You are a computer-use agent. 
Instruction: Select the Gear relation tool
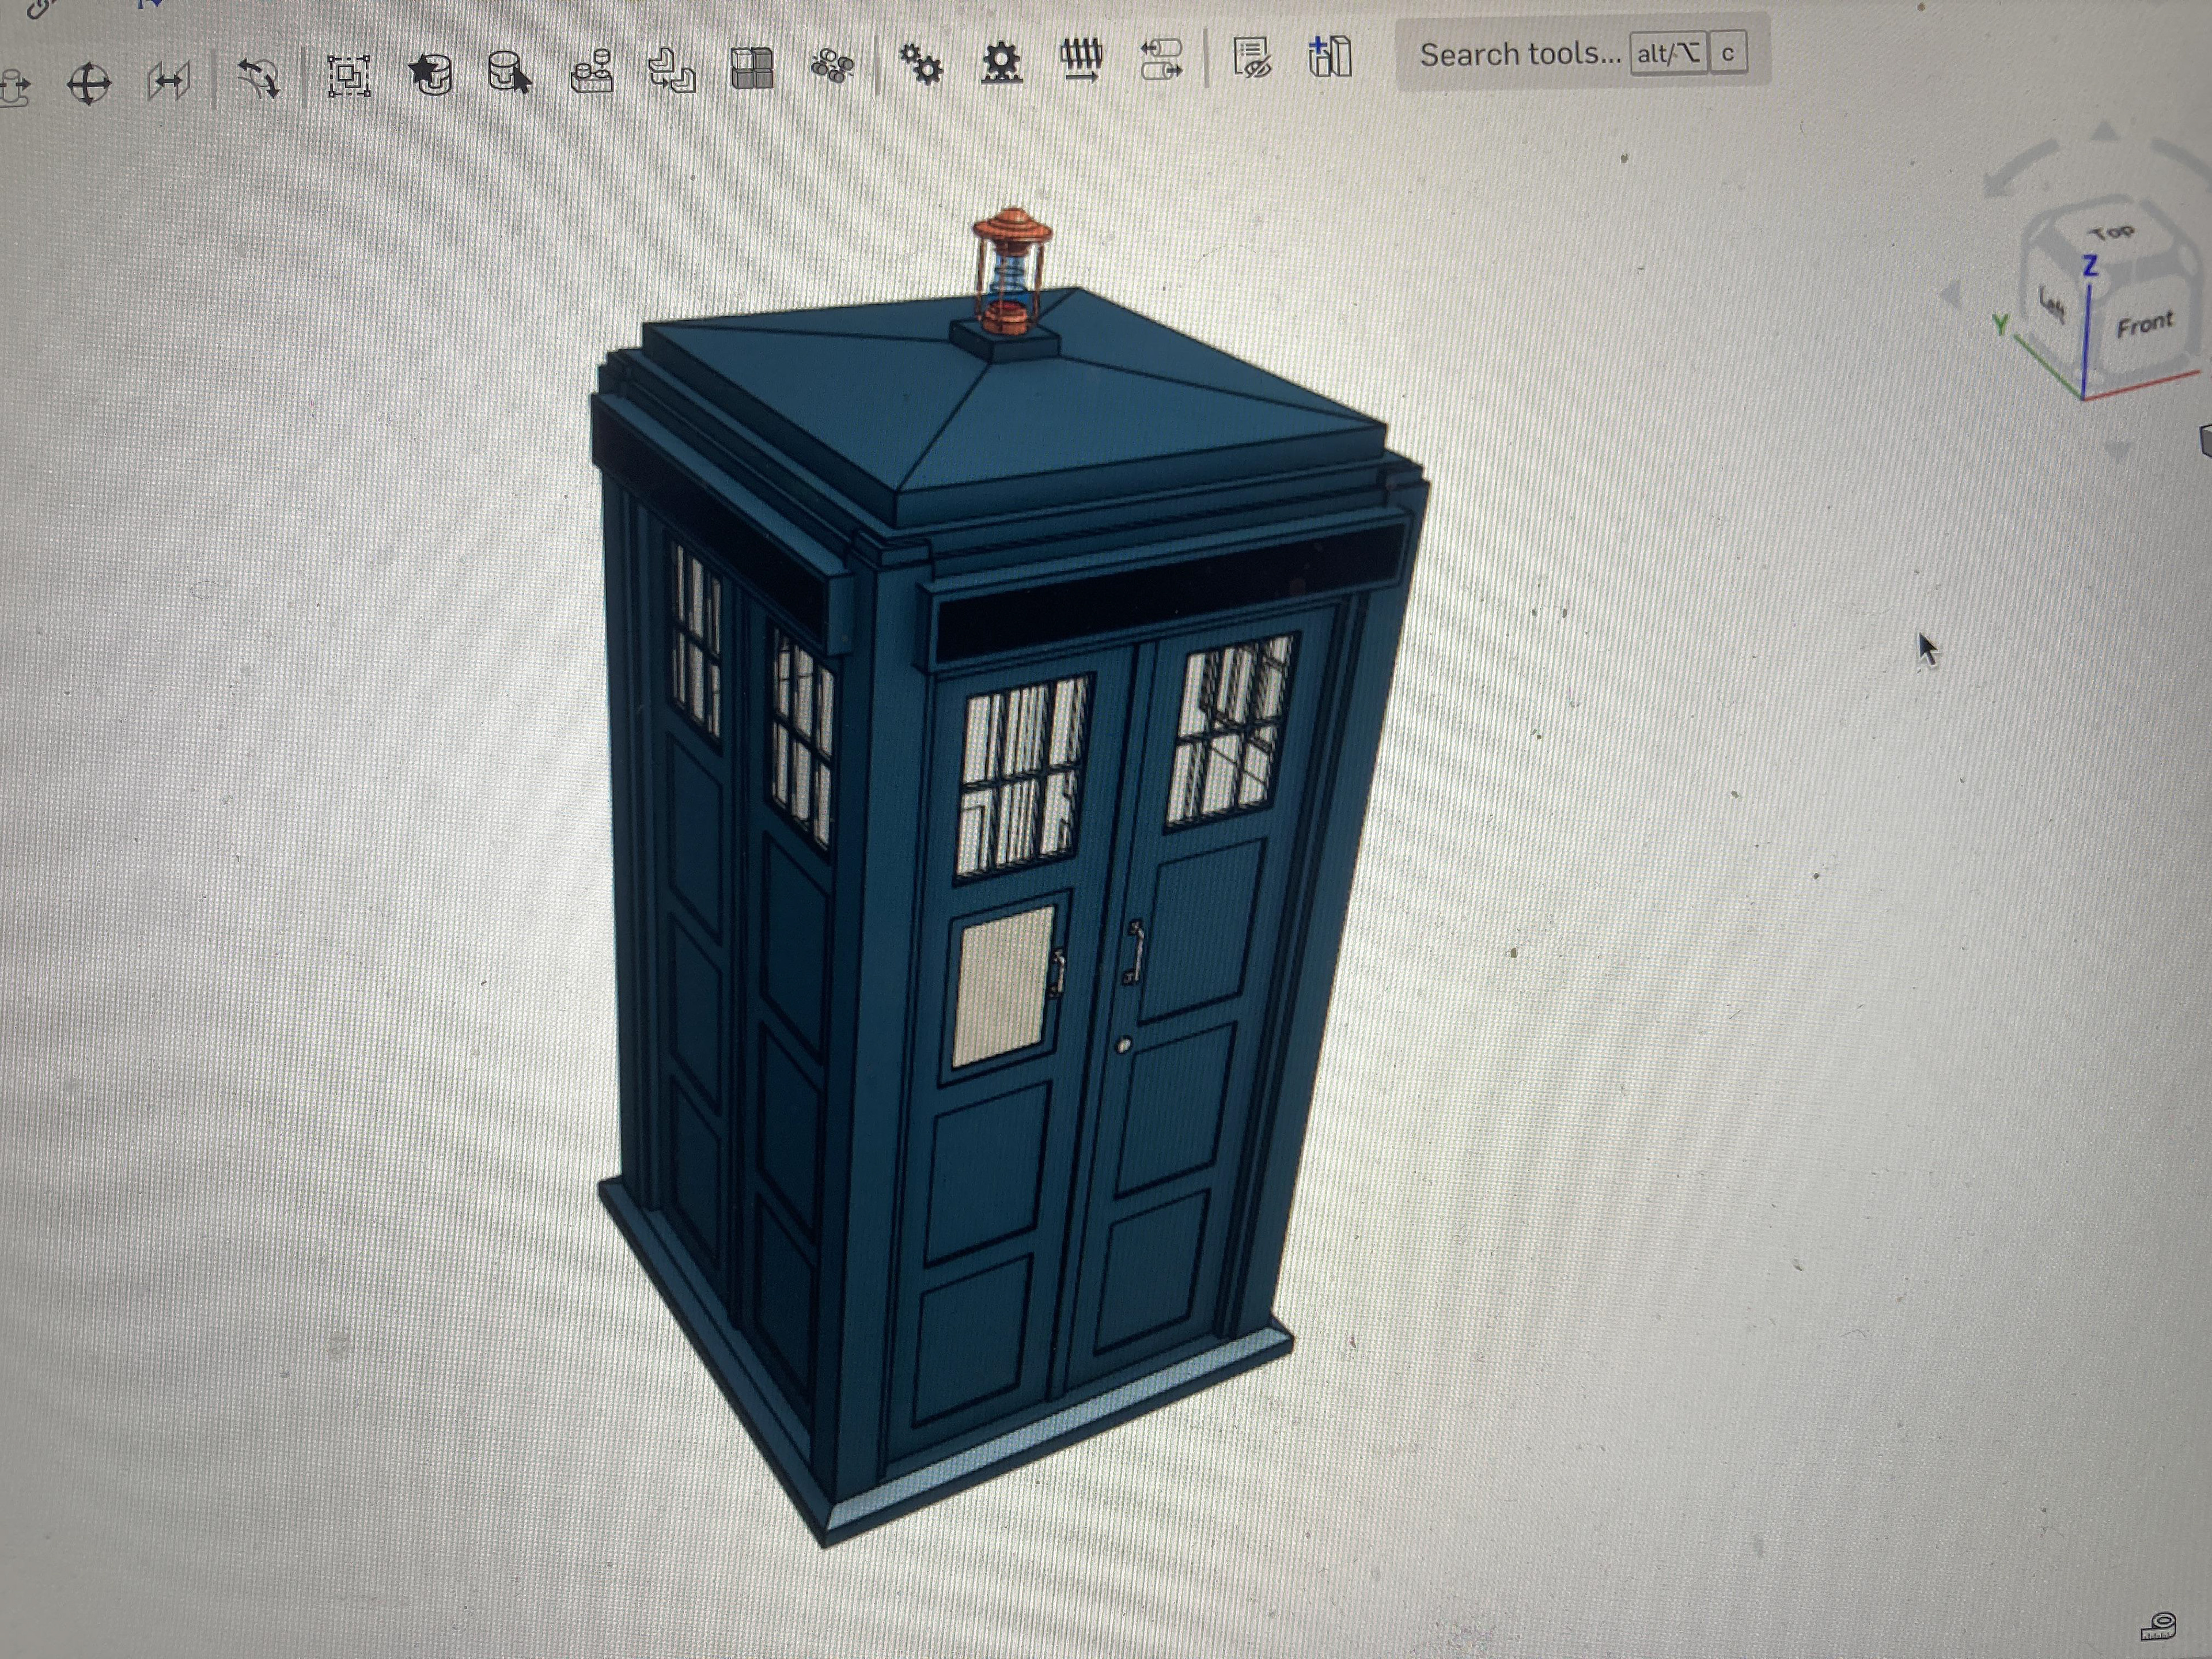pos(921,64)
